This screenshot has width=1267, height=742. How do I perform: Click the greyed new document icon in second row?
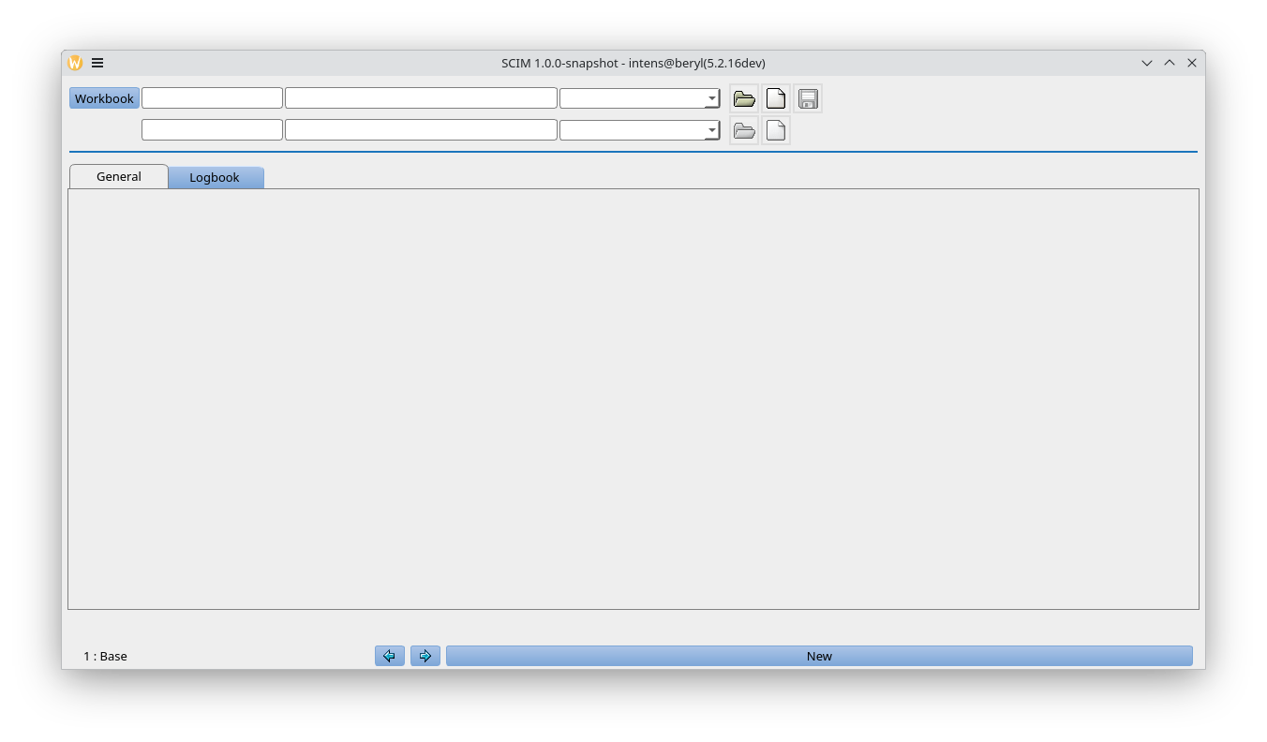pyautogui.click(x=776, y=130)
